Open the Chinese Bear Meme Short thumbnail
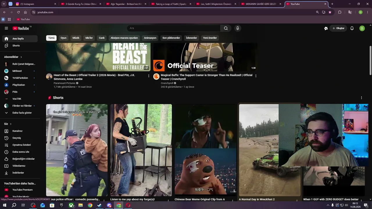The width and height of the screenshot is (372, 209). pos(205,150)
